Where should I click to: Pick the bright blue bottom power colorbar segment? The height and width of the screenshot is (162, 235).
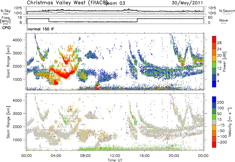[x=214, y=84]
